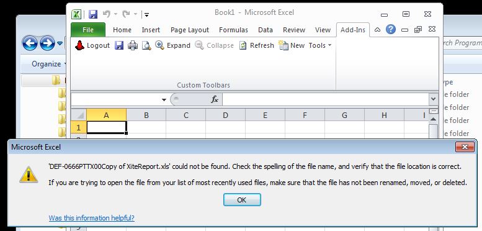This screenshot has width=482, height=231.
Task: Select column D header
Action: tap(225, 115)
